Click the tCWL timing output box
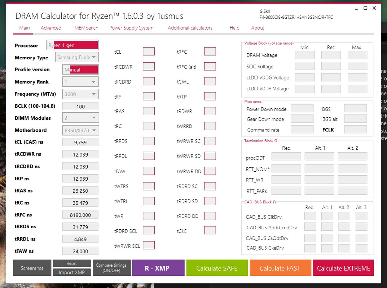Viewport: 387px width, 288px height. point(210,81)
